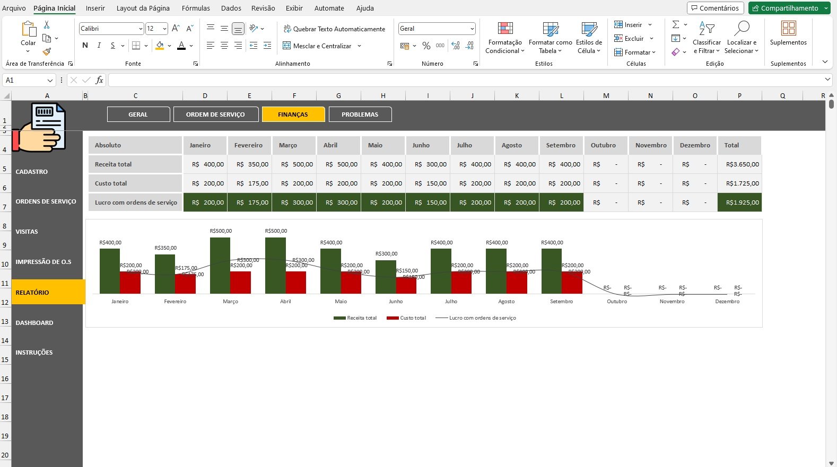Open the Calibri font name dropdown
The height and width of the screenshot is (467, 837).
140,29
